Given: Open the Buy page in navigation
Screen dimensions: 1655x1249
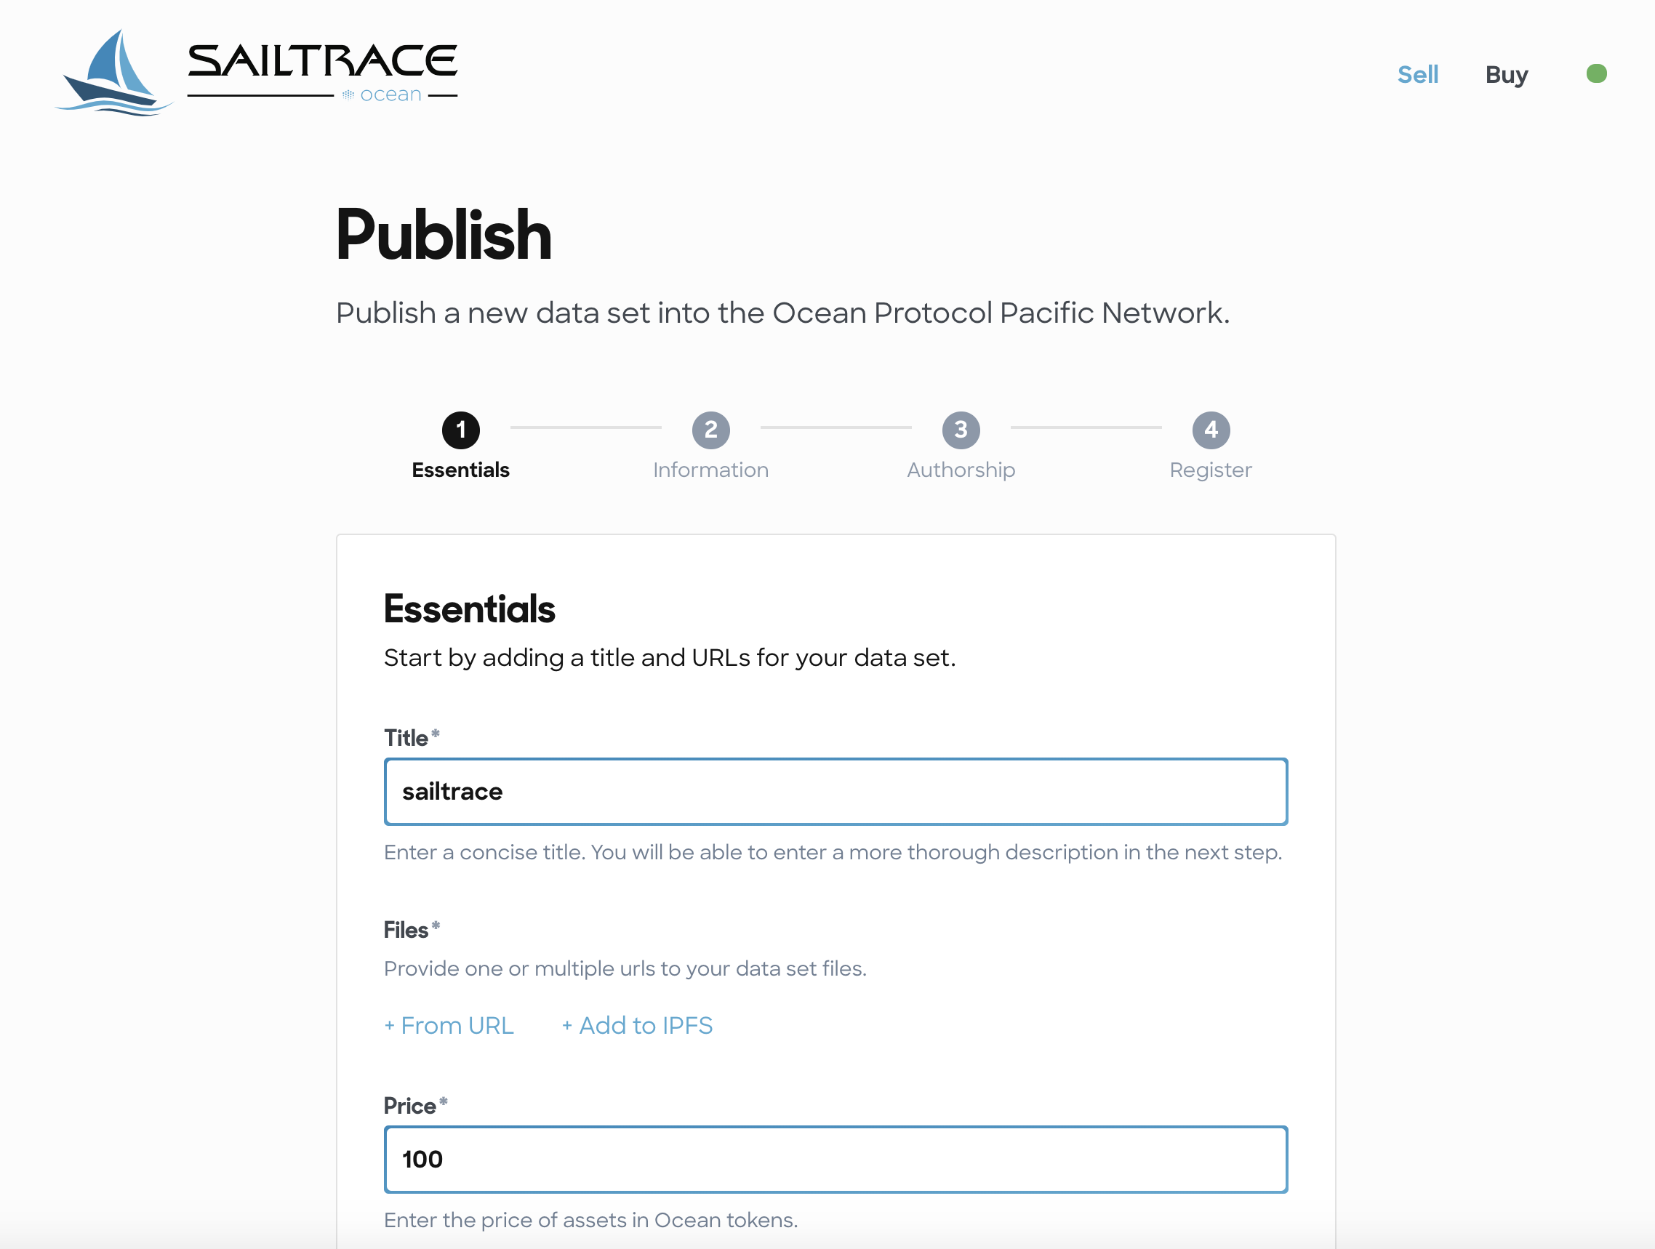Looking at the screenshot, I should pyautogui.click(x=1505, y=75).
